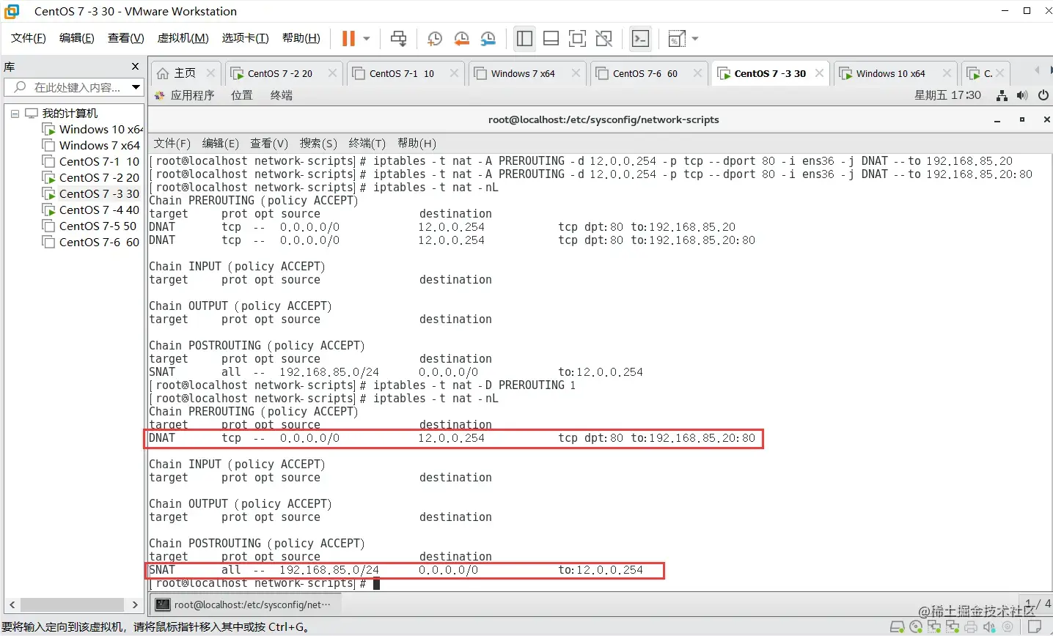Screen dimensions: 1053x636
Task: Open the library search dropdown arrow
Action: coord(136,87)
